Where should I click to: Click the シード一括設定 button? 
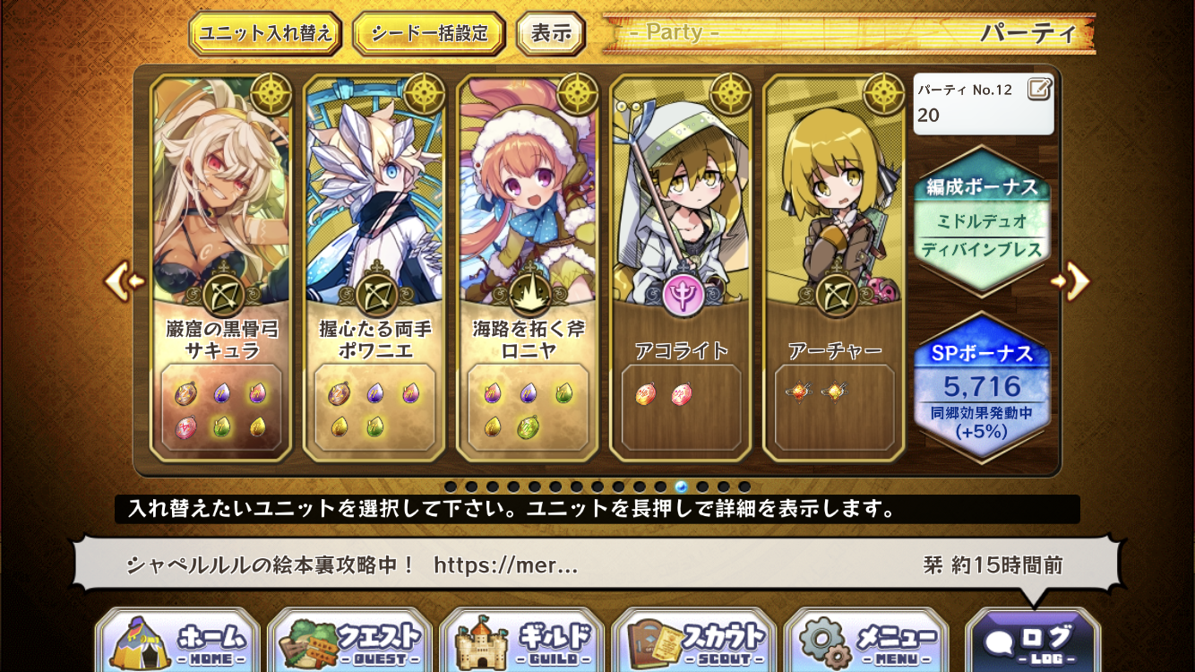(428, 34)
